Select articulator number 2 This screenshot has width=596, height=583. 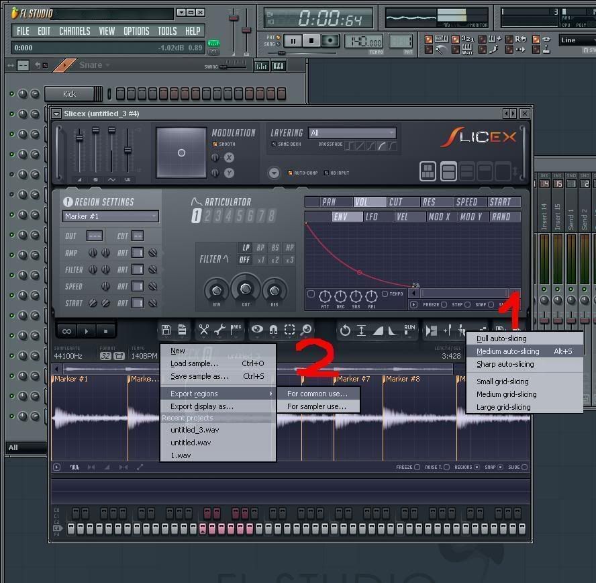tap(207, 216)
